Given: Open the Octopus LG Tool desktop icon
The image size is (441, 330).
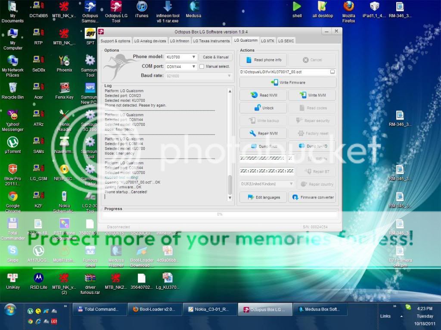Looking at the screenshot, I should 116,12.
